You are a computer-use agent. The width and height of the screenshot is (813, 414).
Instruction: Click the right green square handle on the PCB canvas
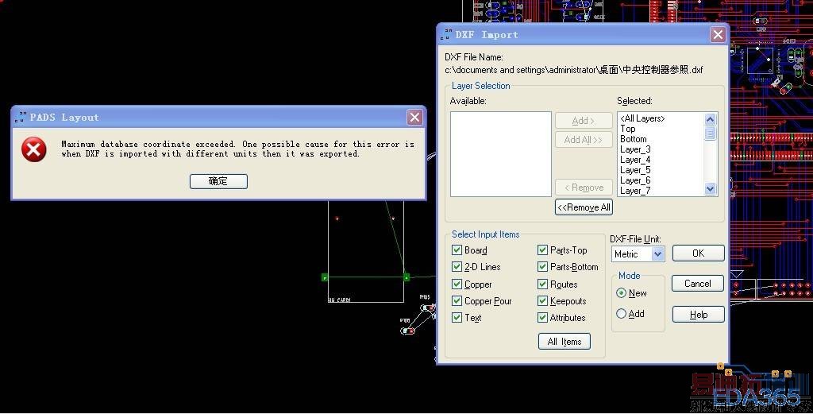(406, 277)
